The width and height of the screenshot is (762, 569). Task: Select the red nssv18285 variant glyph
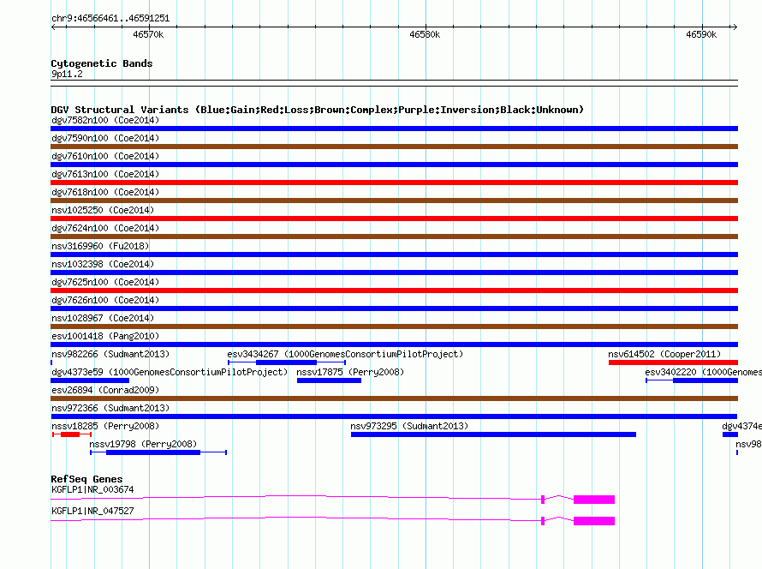(x=71, y=434)
